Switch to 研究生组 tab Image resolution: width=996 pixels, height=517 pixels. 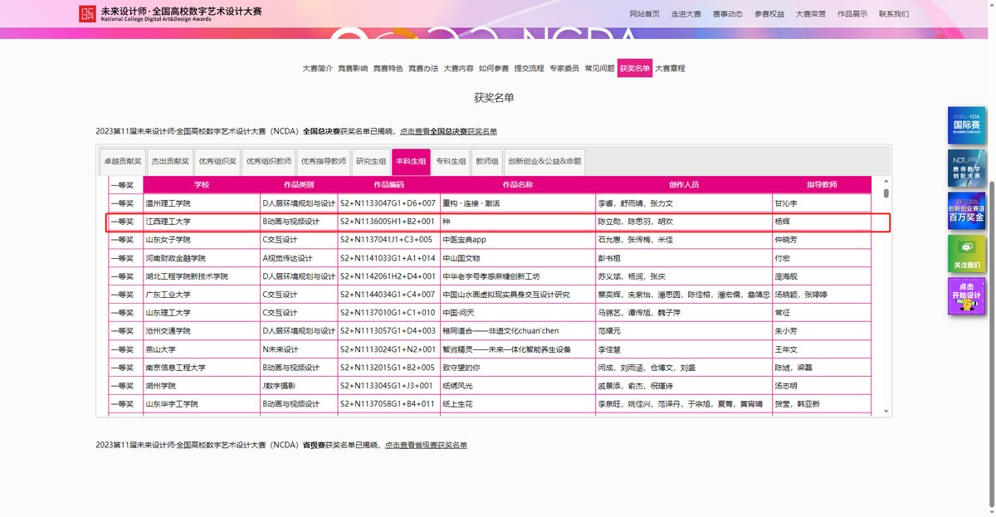click(x=371, y=161)
